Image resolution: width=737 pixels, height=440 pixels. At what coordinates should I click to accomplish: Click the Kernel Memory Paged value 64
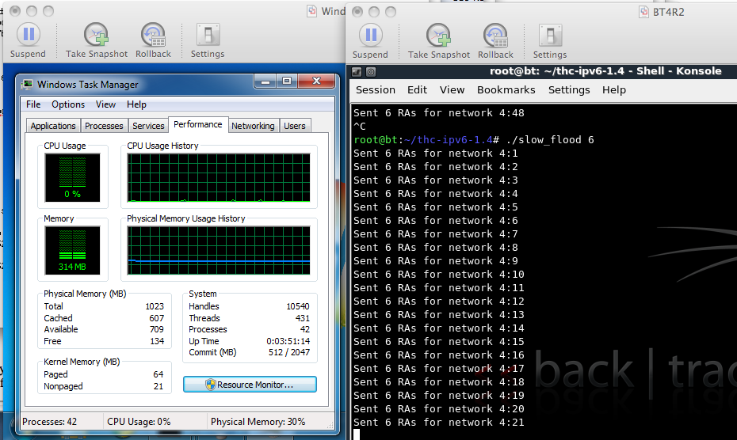(158, 375)
